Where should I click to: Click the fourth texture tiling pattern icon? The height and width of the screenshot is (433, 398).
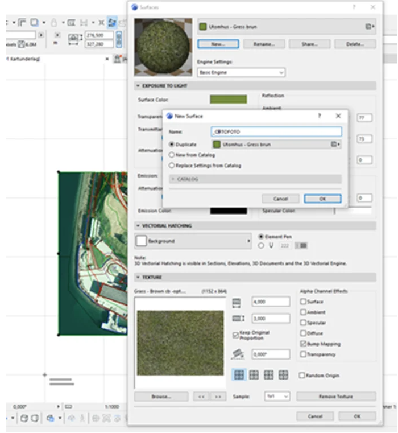[284, 375]
